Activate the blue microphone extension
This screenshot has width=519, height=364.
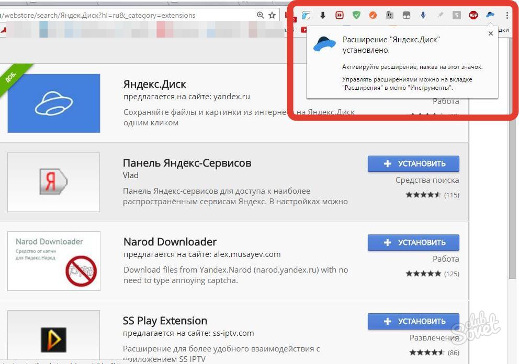423,15
